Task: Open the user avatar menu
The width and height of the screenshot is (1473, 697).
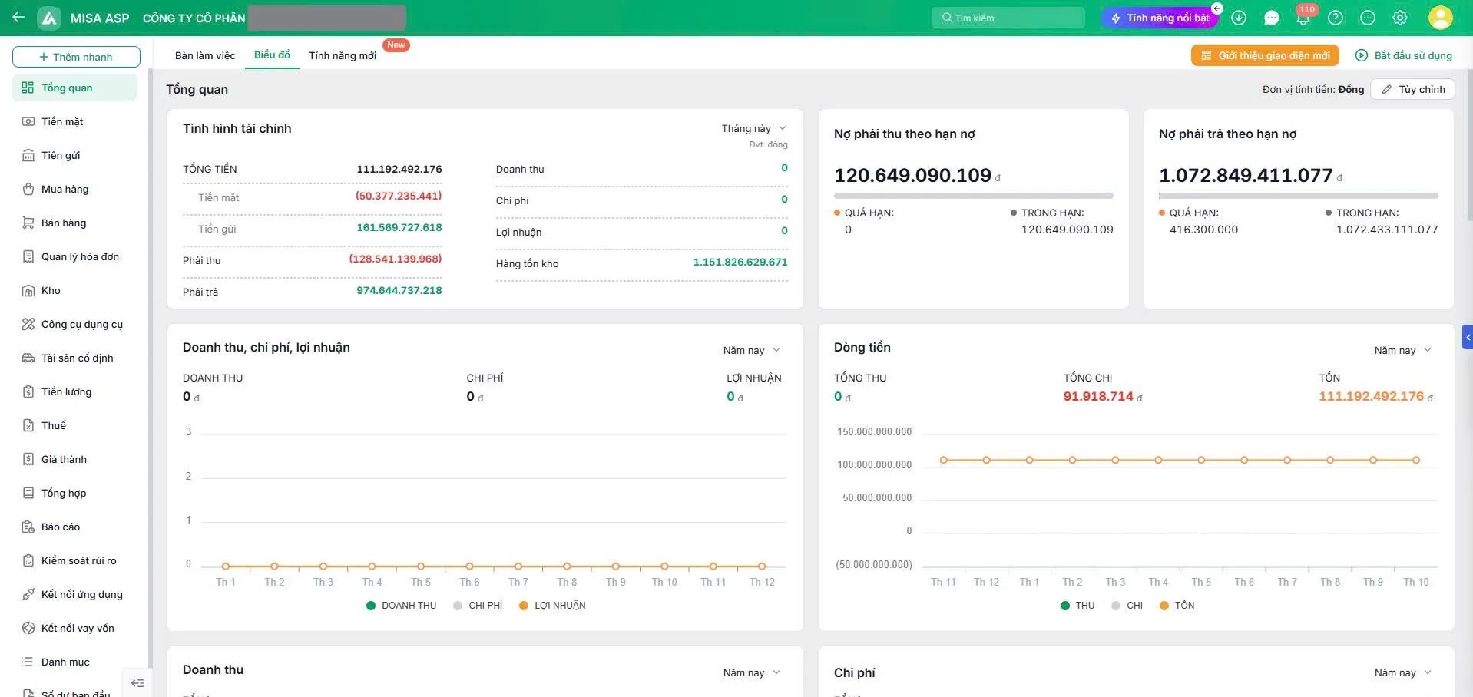Action: (1440, 18)
